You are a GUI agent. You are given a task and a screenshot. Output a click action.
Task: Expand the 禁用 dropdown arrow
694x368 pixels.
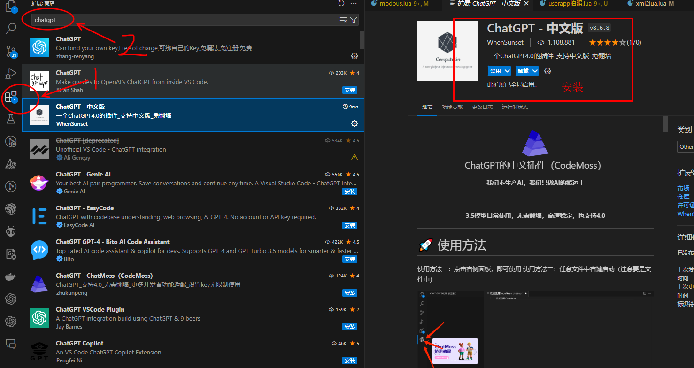(507, 71)
